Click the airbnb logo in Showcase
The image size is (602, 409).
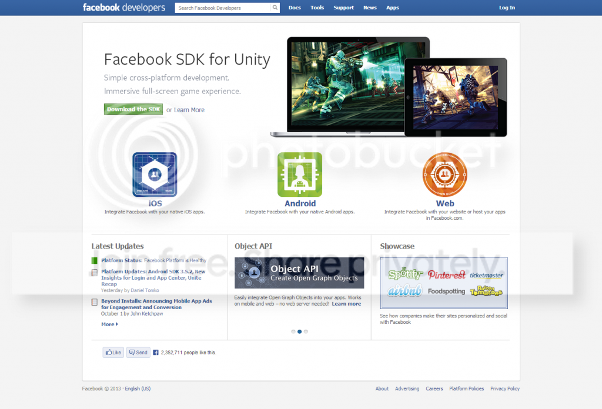[x=404, y=291]
